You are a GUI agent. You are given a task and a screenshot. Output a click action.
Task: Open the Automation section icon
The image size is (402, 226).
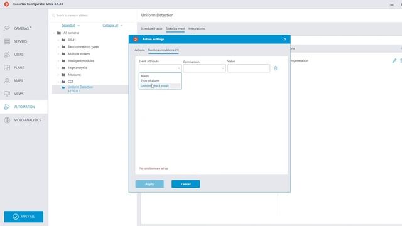point(7,107)
